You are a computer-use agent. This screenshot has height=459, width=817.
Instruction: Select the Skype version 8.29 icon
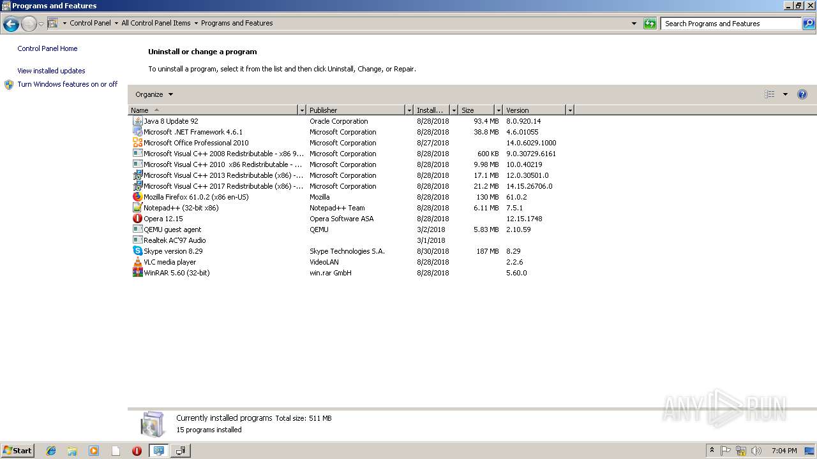tap(137, 251)
